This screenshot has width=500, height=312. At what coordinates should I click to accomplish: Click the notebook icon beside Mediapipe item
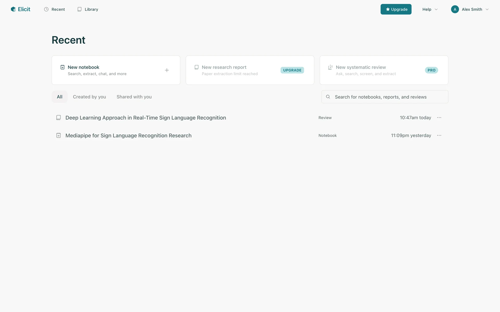click(x=59, y=135)
